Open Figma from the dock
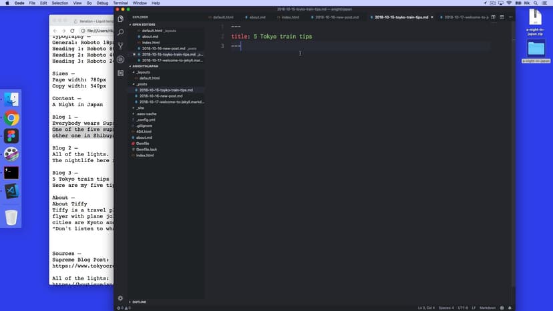 [x=11, y=136]
